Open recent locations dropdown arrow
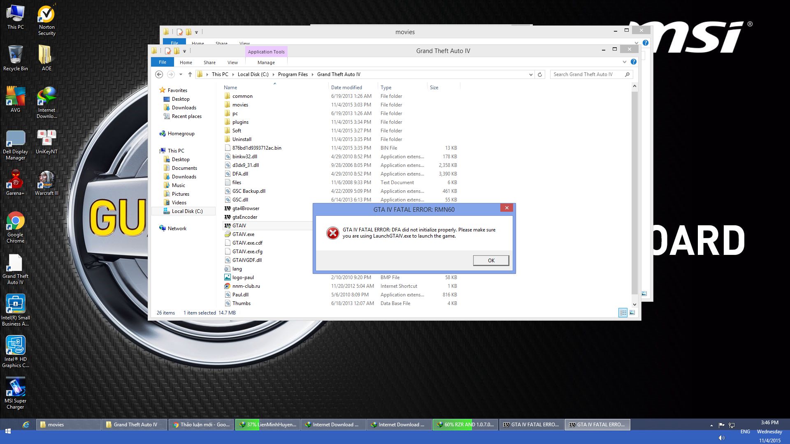790x444 pixels. 181,74
